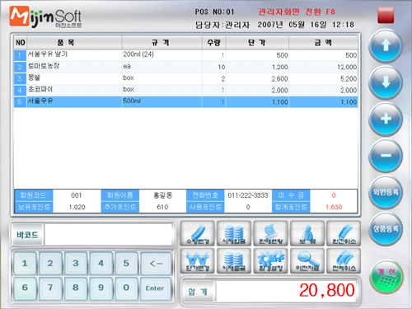The image size is (412, 309).
Task: Open 회원등록 member registration round button
Action: [x=386, y=192]
